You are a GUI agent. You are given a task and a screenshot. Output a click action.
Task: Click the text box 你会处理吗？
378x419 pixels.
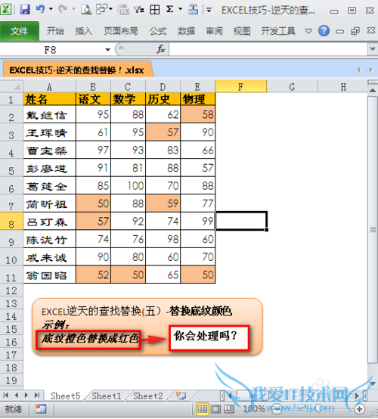pyautogui.click(x=209, y=338)
